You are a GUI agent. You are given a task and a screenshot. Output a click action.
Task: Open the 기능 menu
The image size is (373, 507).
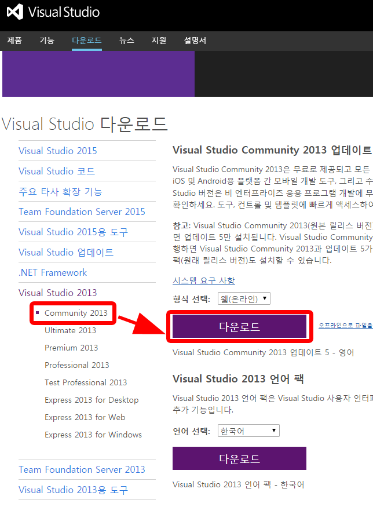click(47, 41)
